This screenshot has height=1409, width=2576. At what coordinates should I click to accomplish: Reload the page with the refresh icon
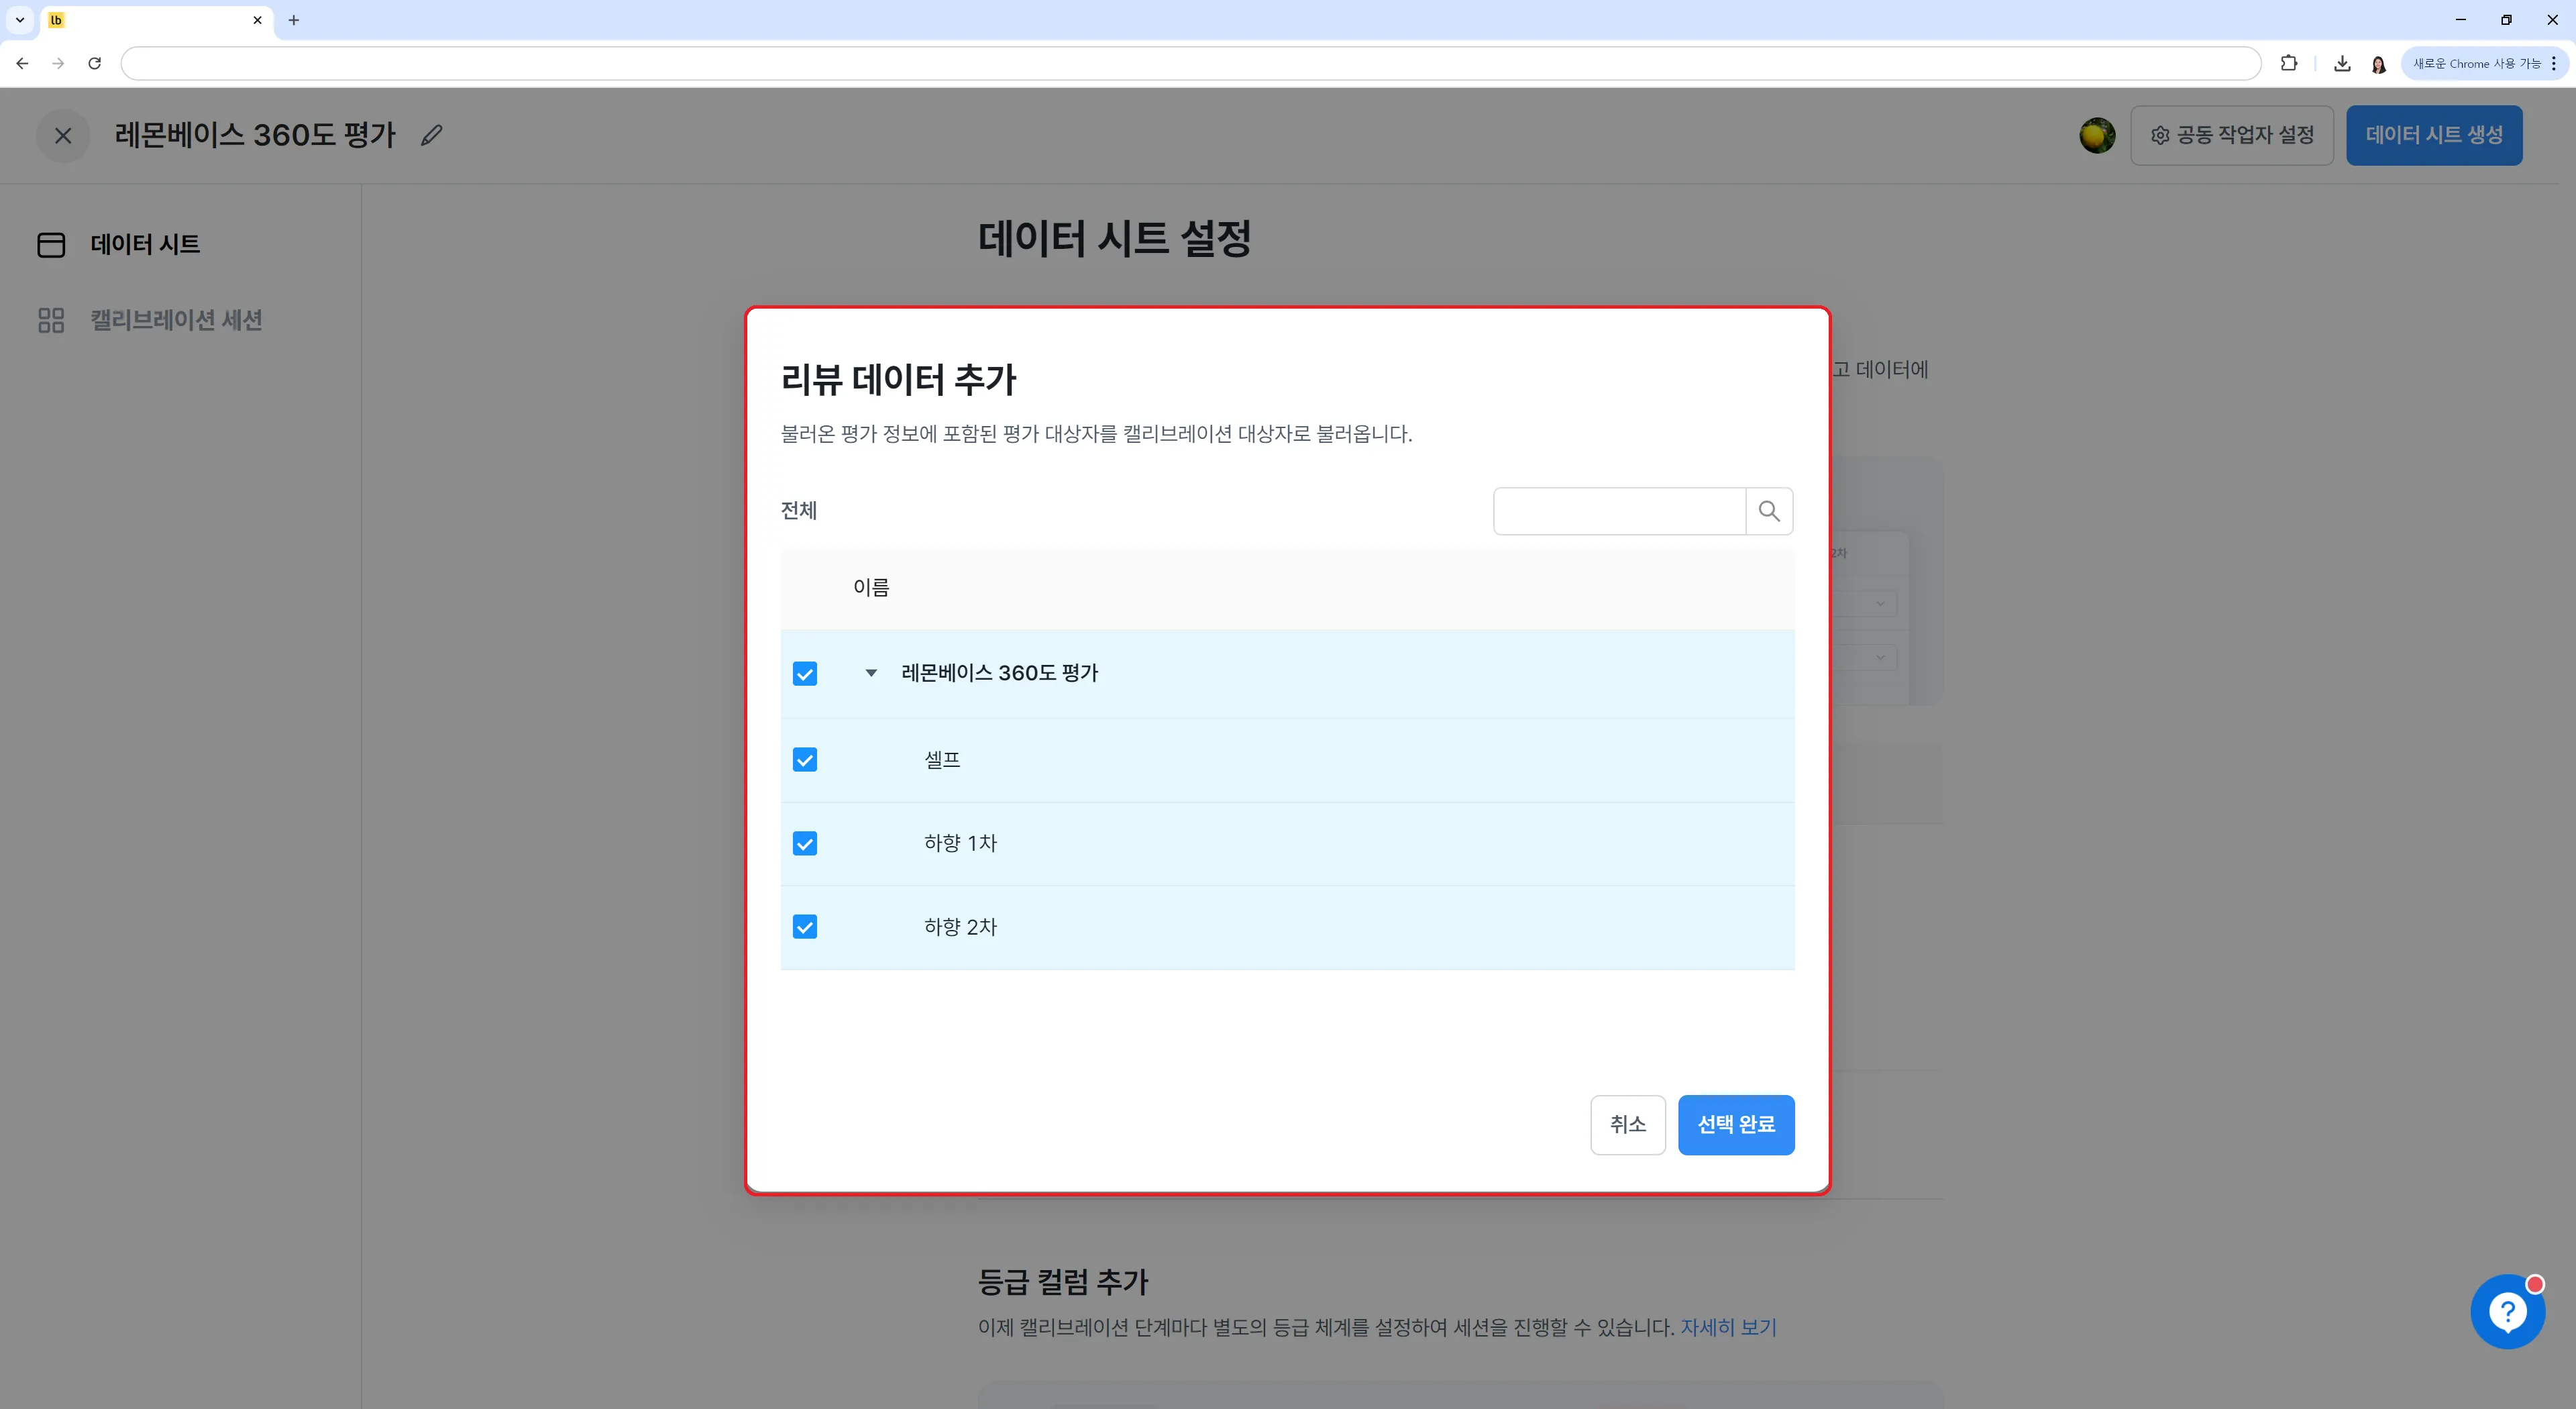point(94,63)
